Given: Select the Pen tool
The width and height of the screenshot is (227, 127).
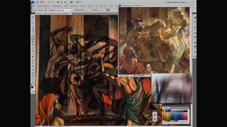Looking at the screenshot, I should pyautogui.click(x=33, y=60).
